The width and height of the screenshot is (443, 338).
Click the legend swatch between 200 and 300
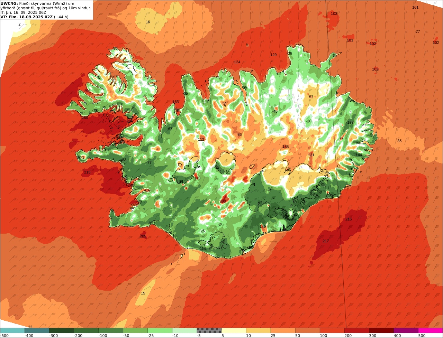pos(356,331)
